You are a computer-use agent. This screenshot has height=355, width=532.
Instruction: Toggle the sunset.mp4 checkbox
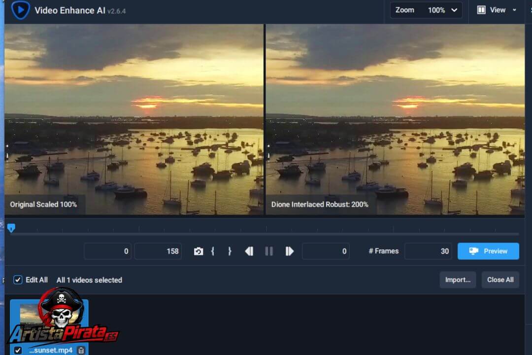point(18,350)
